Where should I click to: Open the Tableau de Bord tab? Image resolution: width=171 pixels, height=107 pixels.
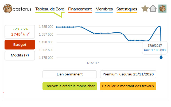coord(50,9)
